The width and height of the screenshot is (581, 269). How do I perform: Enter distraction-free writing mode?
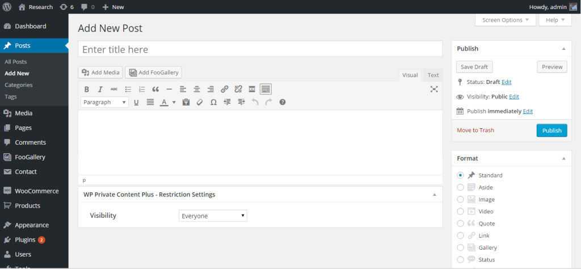[x=434, y=89]
